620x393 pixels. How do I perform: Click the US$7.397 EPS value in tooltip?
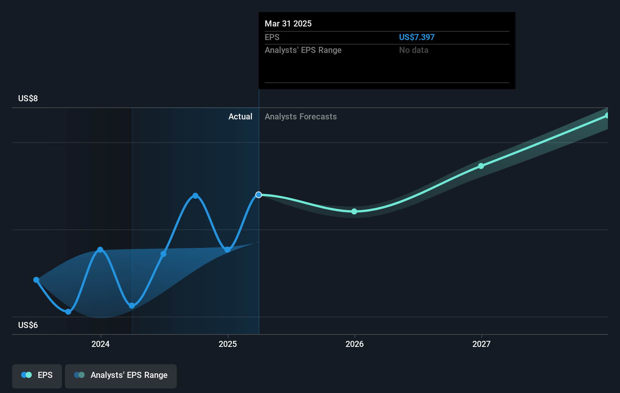pos(417,37)
